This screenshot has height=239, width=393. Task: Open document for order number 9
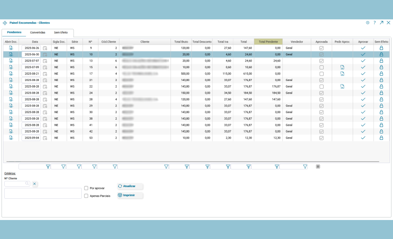[x=11, y=48]
